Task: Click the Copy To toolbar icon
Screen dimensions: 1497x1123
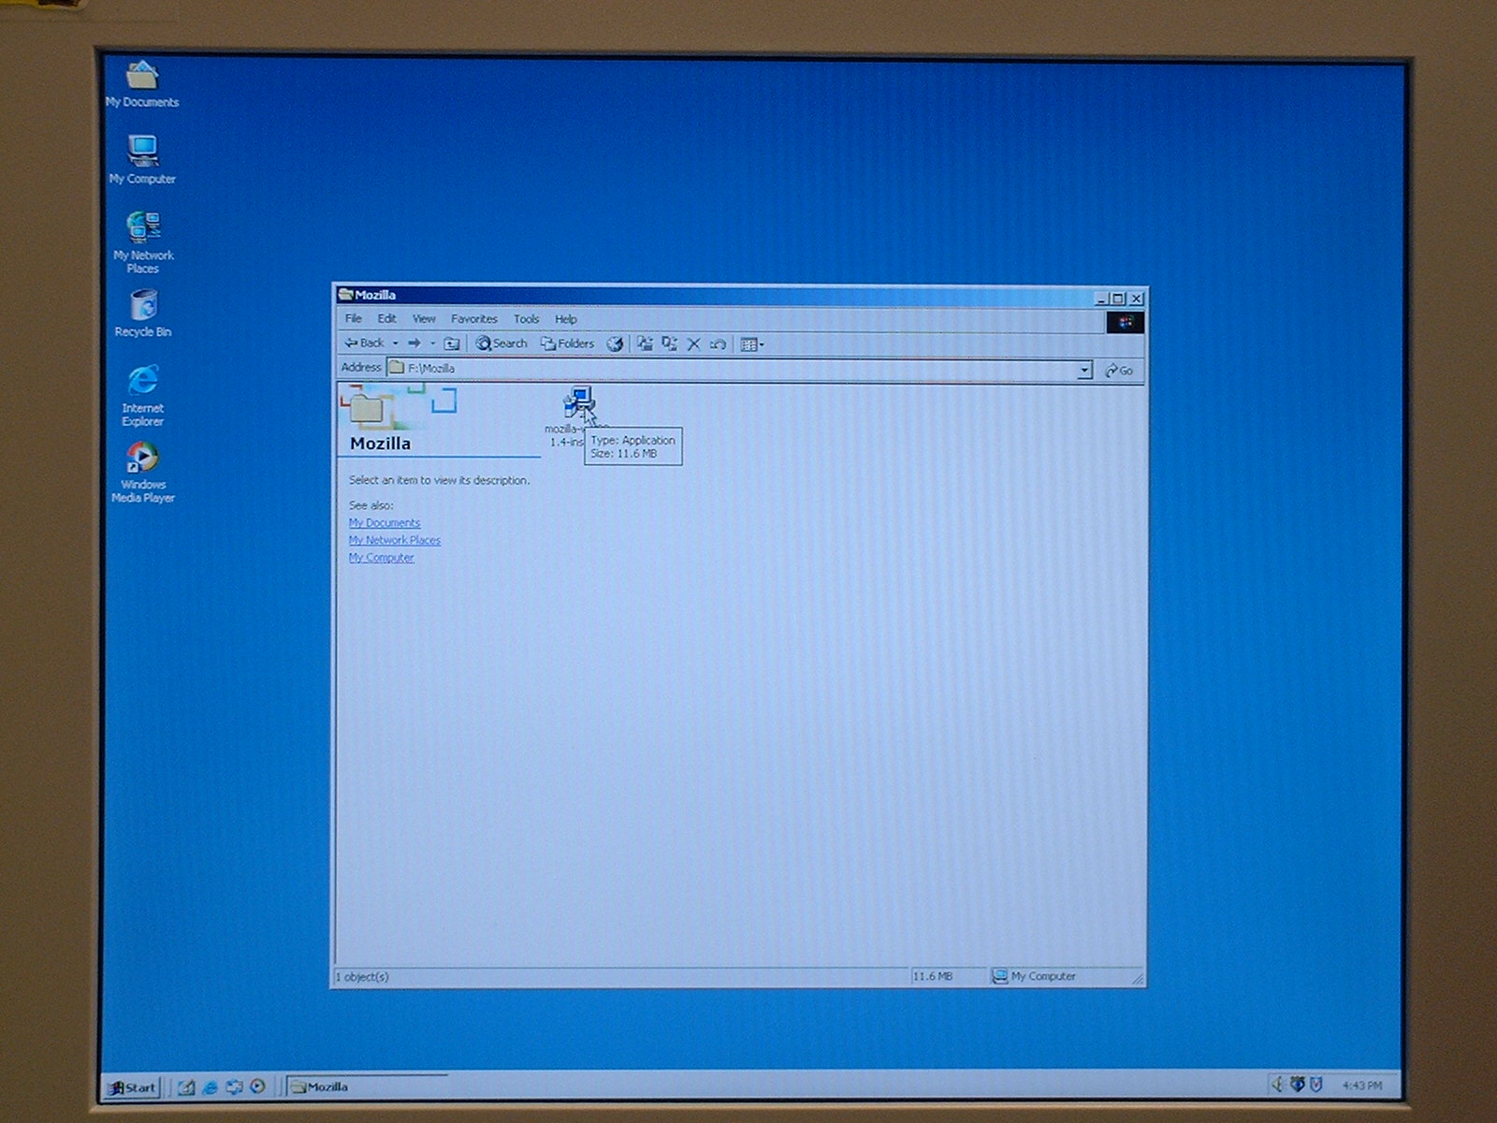Action: pyautogui.click(x=669, y=344)
